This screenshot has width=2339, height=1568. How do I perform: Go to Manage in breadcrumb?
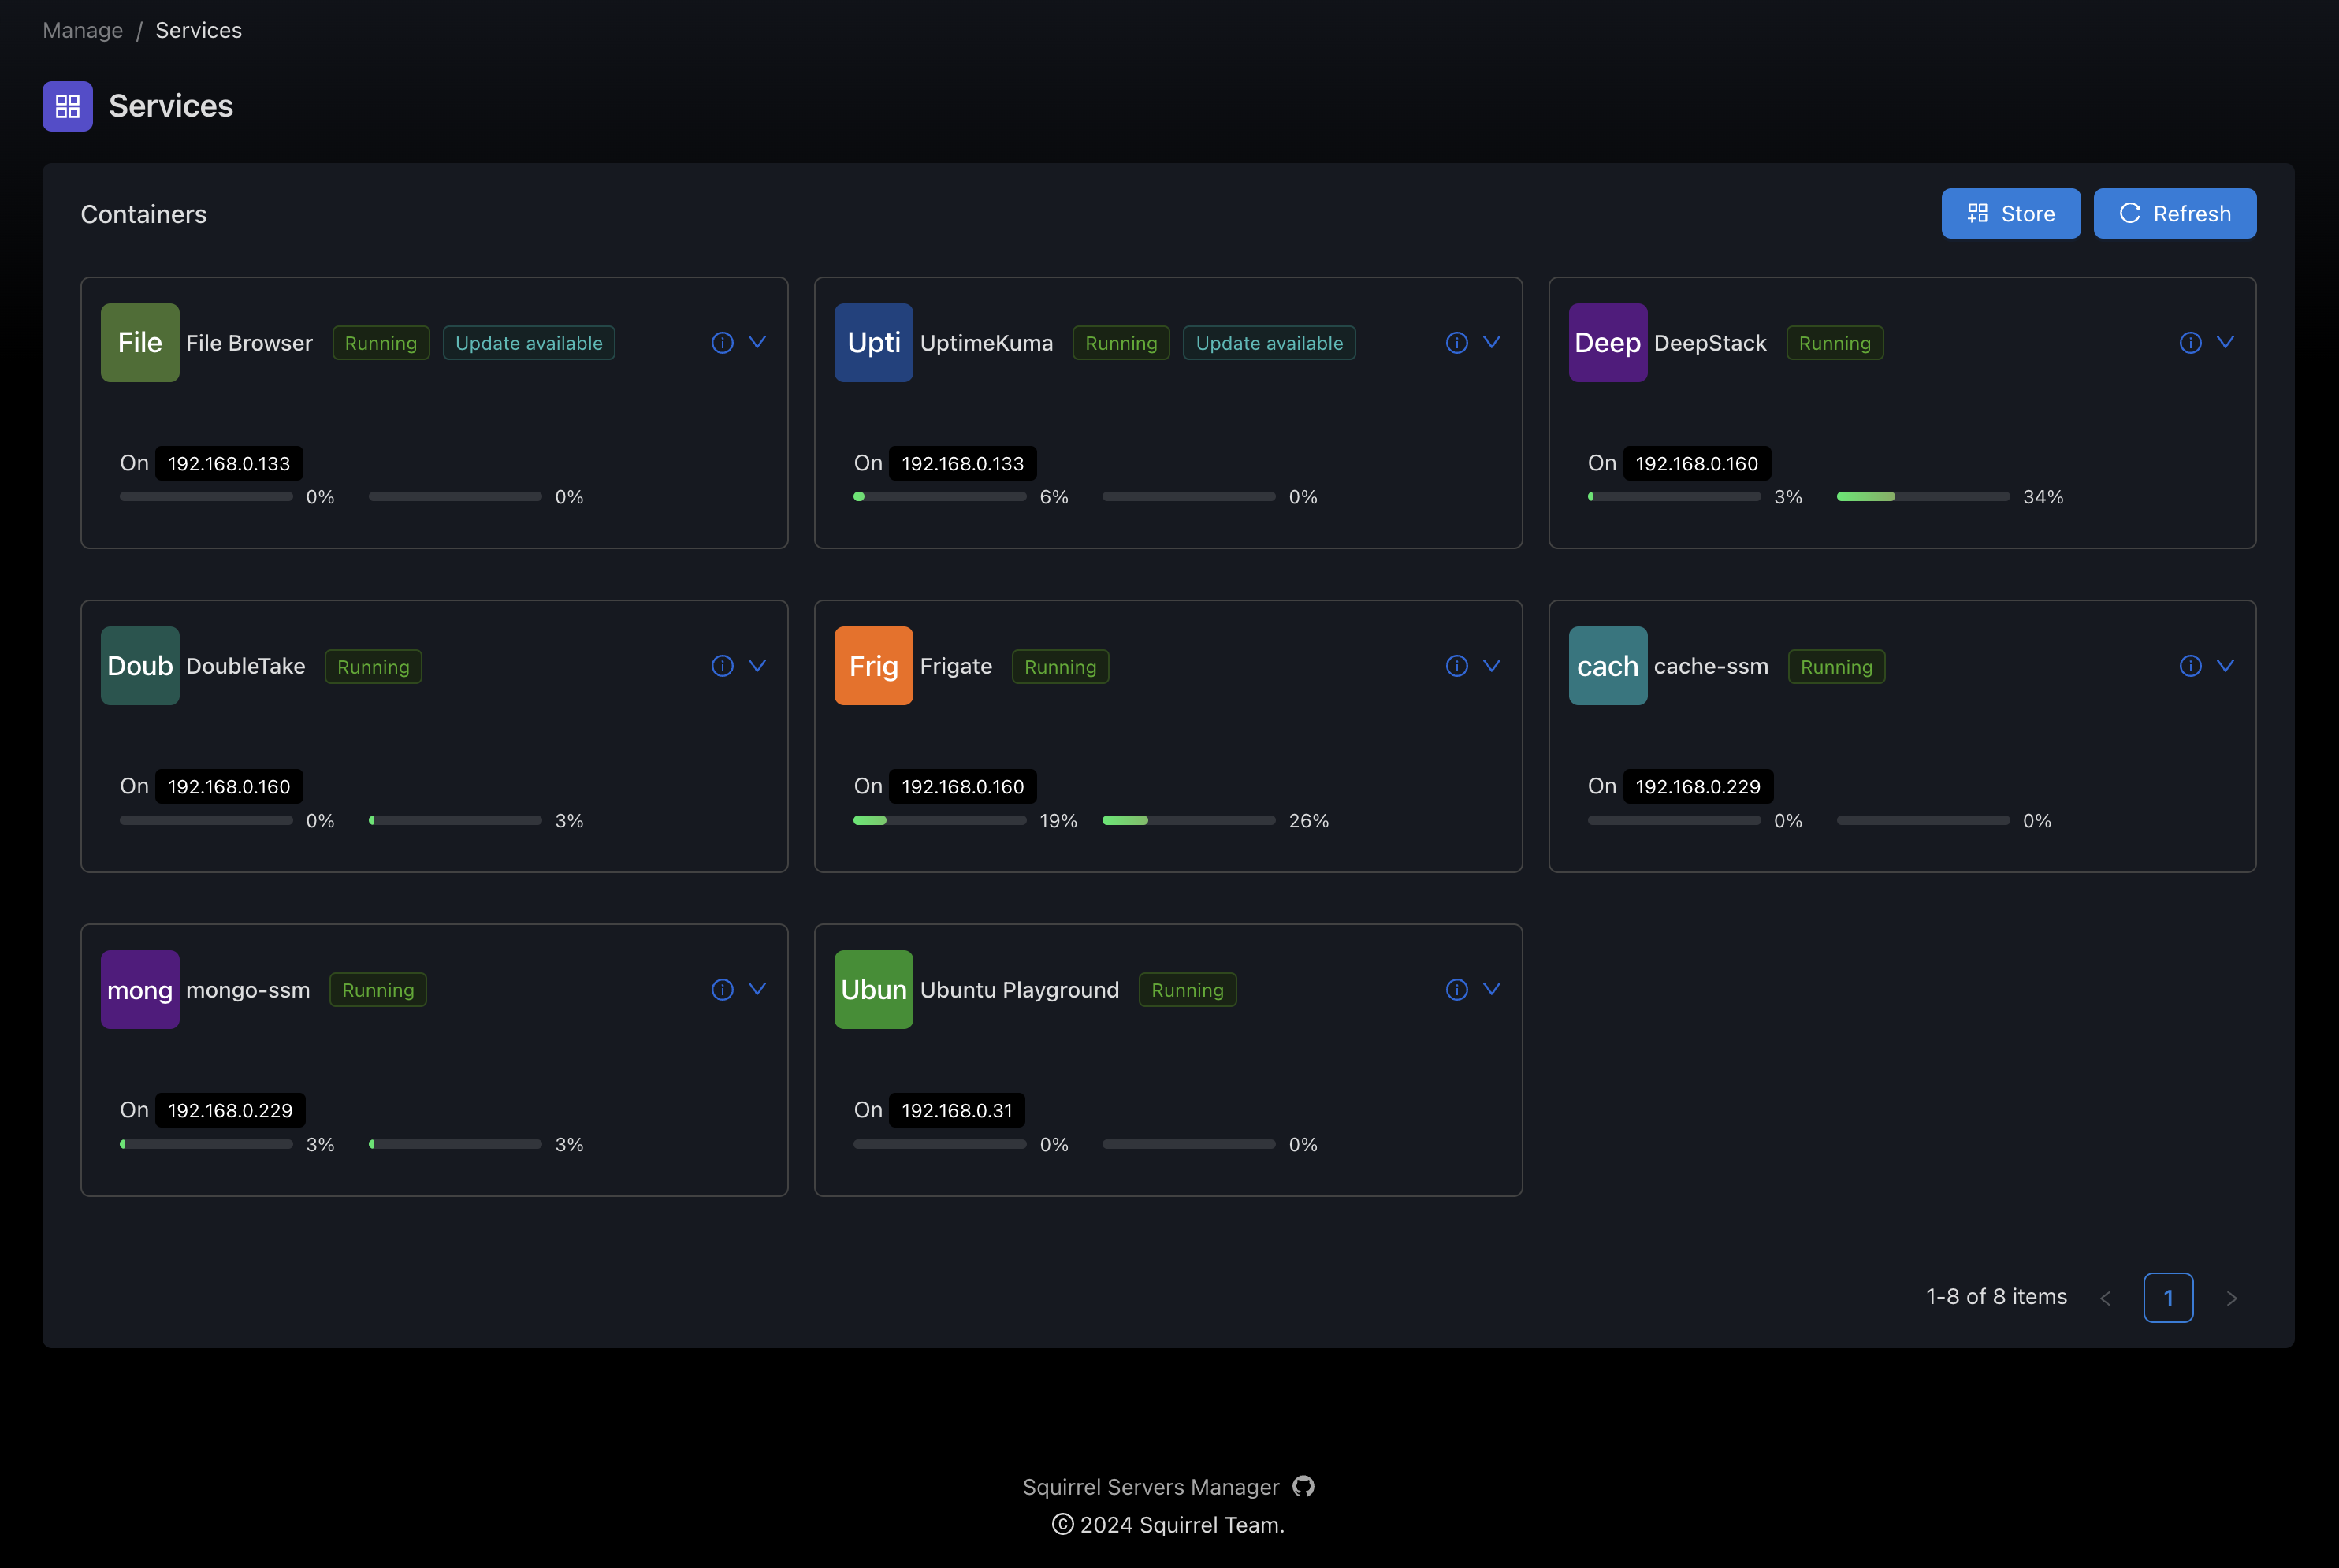click(83, 30)
